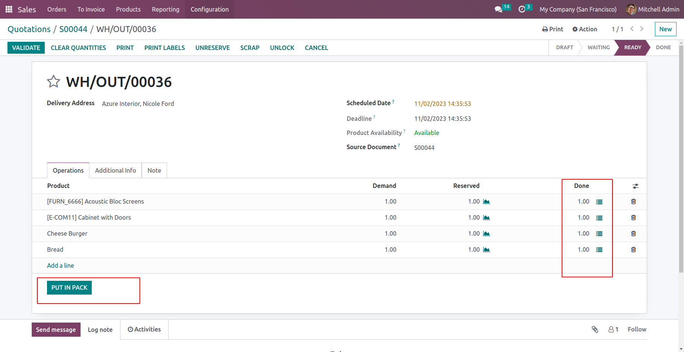Open the apps grid menu icon

(9, 9)
